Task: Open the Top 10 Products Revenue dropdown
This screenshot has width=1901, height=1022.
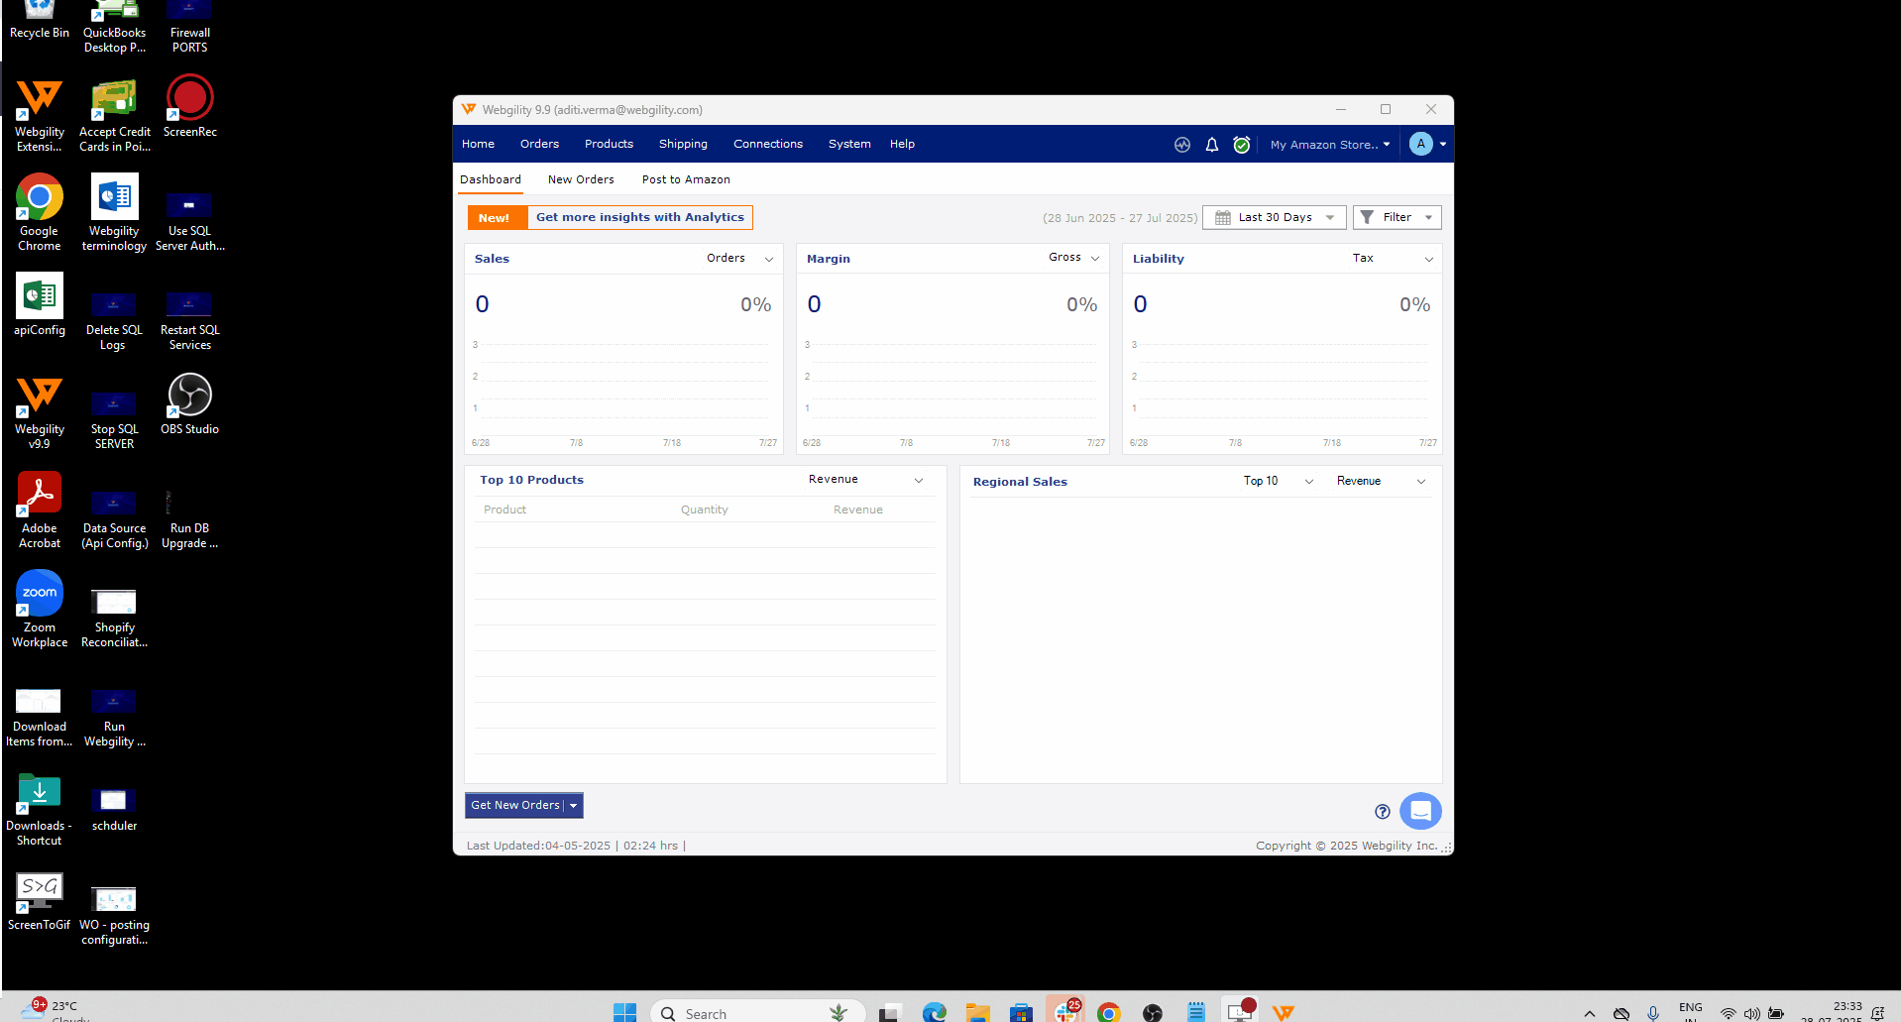Action: (x=866, y=480)
